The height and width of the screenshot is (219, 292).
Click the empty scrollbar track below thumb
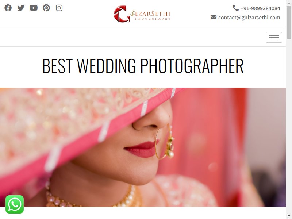(x=289, y=126)
